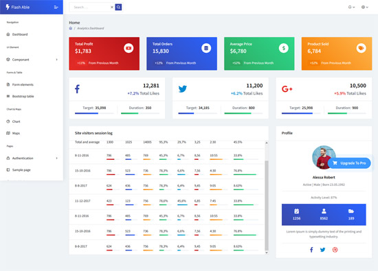The image size is (378, 271).
Task: Click the tag icon on Product Sold card
Action: point(361,48)
